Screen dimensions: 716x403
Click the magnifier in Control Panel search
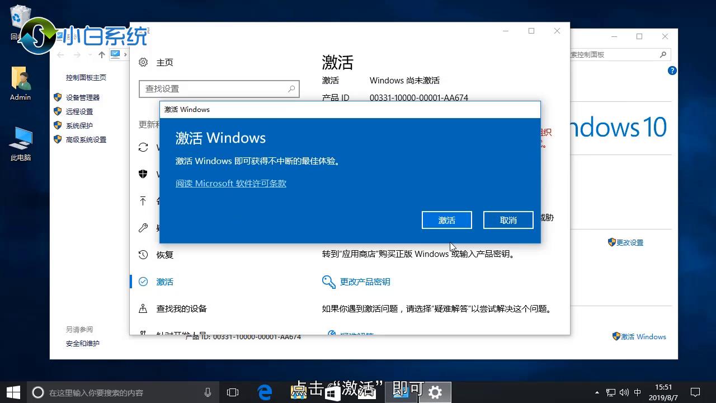point(663,54)
